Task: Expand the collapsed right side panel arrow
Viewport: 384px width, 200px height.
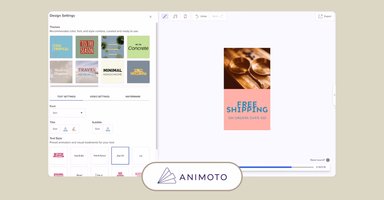Action: pos(334,95)
